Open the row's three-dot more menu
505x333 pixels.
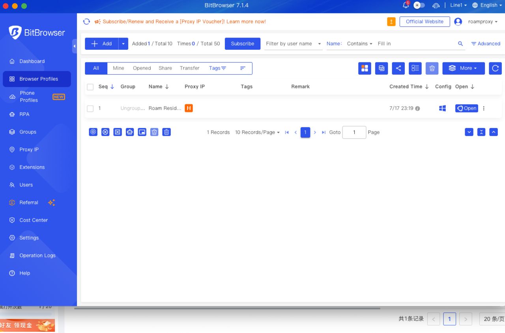[x=484, y=108]
